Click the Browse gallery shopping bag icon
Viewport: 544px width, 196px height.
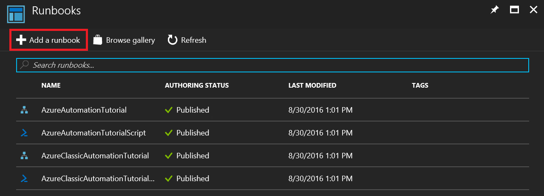tap(98, 40)
